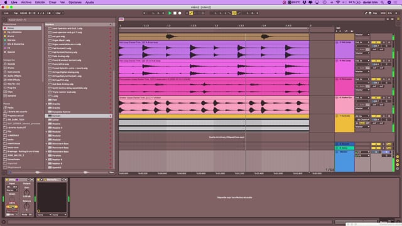This screenshot has height=226, width=402.
Task: Select the Drums category icon
Action: point(5,68)
